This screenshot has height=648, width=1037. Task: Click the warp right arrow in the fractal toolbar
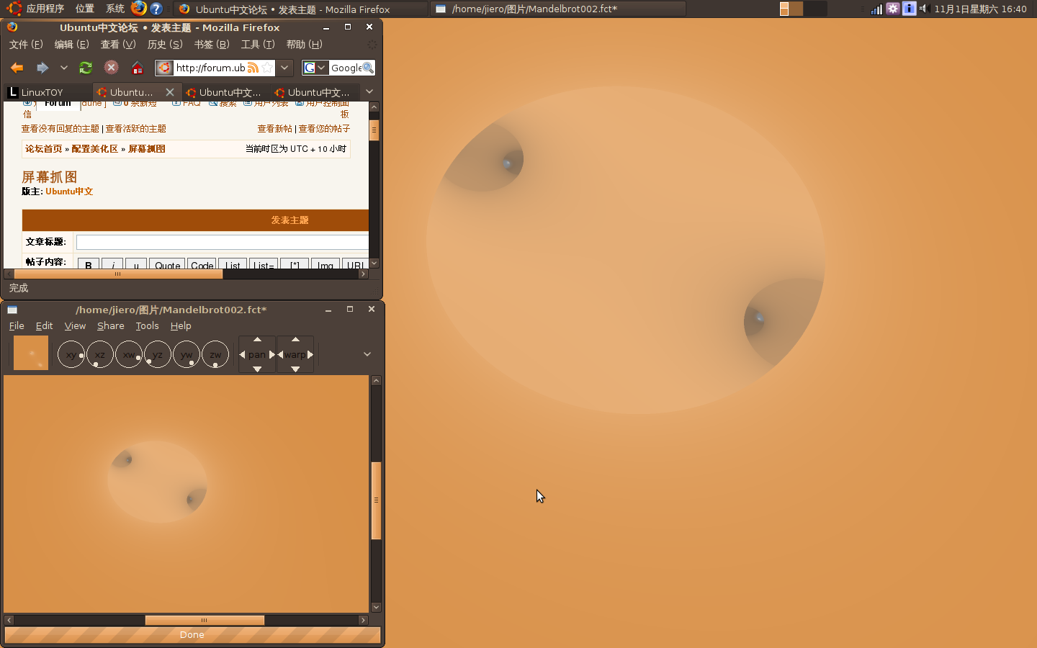(x=310, y=354)
